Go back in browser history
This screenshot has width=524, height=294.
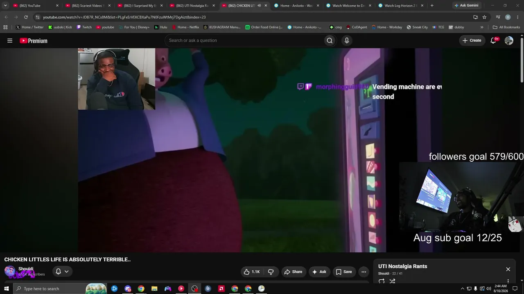click(x=6, y=17)
